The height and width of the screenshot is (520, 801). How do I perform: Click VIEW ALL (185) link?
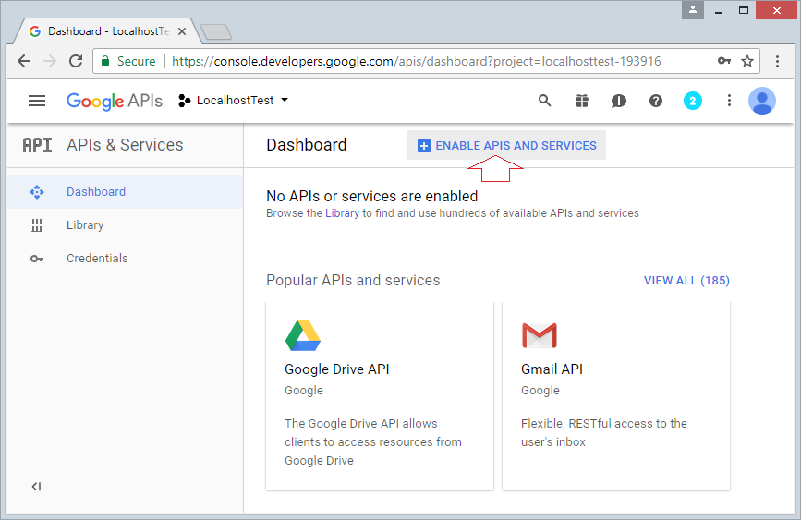pos(686,281)
